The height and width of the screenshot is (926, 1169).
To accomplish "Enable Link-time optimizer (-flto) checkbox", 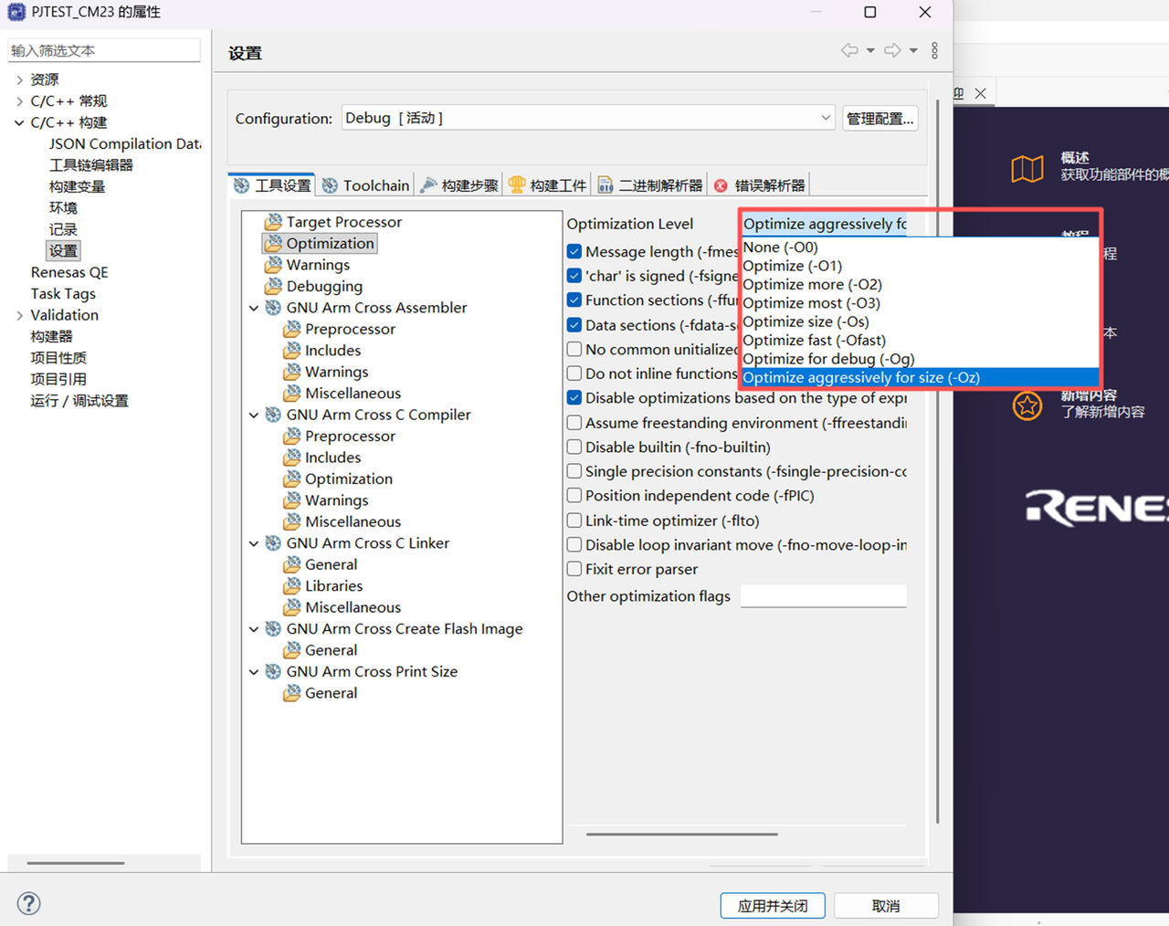I will click(x=574, y=521).
